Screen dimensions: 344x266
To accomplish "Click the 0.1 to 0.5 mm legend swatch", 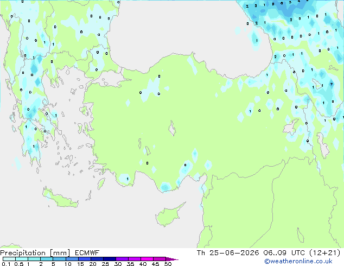I will click(x=9, y=259).
